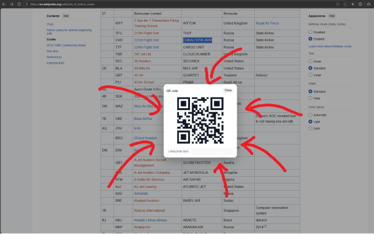374x234 pixels.
Task: Open 2 Sqn No 1 Elementary Flying Training School
Action: tap(156, 23)
